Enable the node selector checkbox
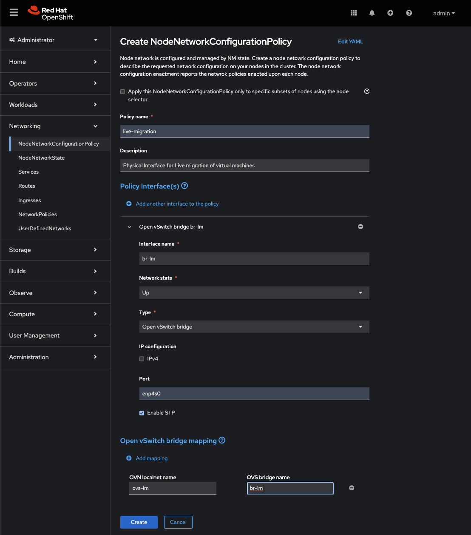This screenshot has height=535, width=471. click(123, 92)
